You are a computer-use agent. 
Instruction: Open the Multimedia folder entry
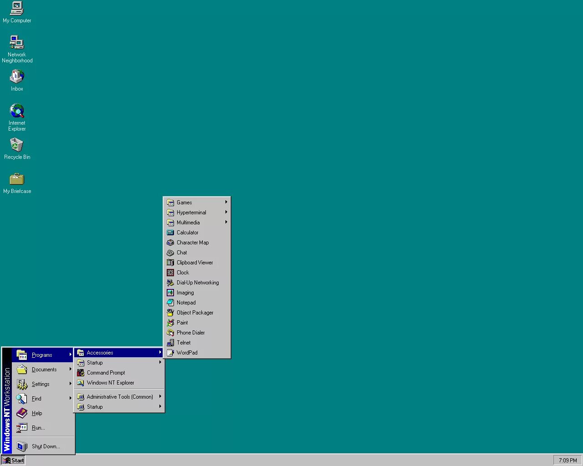[x=197, y=223]
